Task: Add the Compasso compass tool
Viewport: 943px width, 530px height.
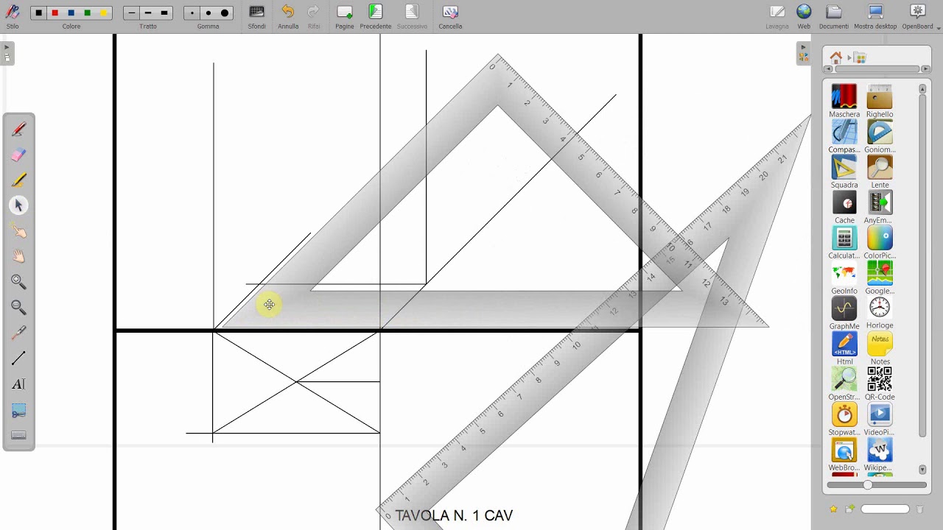Action: 844,136
